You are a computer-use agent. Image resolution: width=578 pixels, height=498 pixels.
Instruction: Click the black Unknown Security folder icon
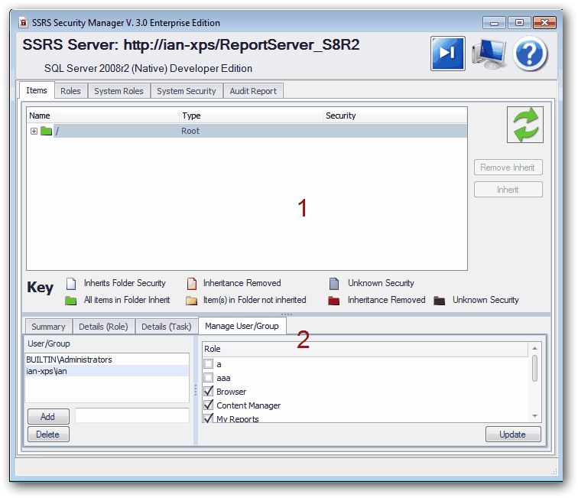(439, 301)
